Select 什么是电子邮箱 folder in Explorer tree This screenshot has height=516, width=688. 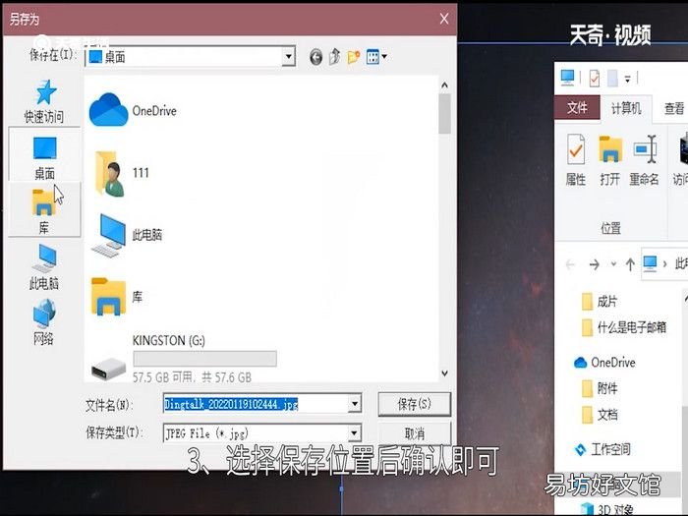[624, 327]
